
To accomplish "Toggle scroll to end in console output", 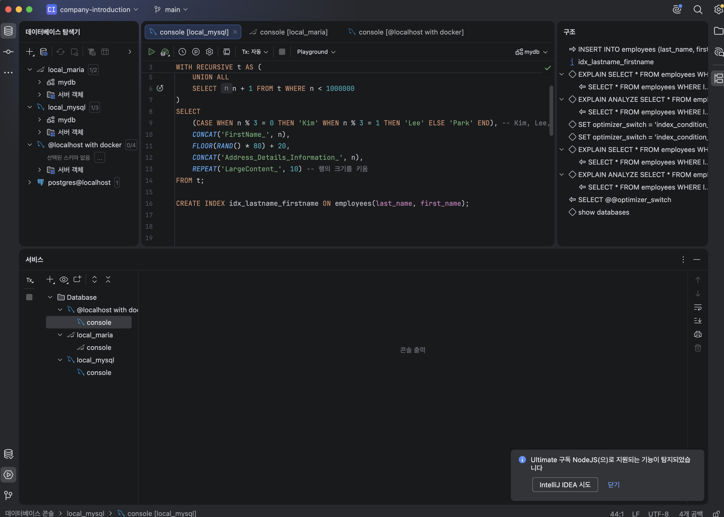I will coord(698,321).
